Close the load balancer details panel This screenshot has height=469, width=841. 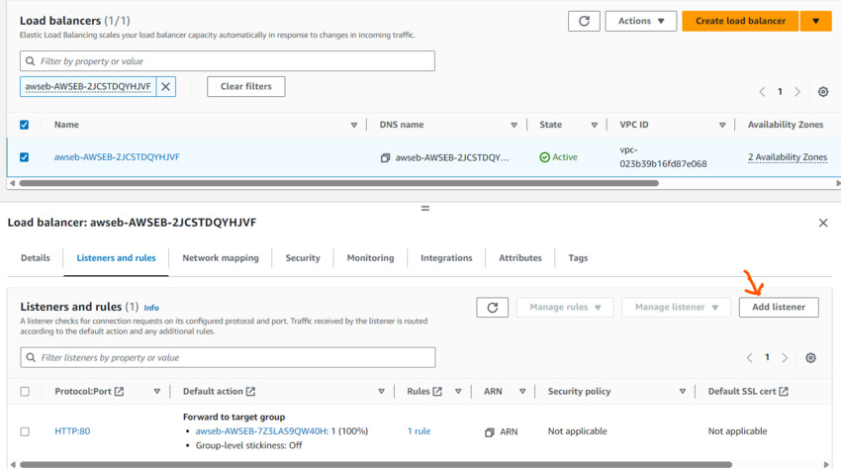823,223
